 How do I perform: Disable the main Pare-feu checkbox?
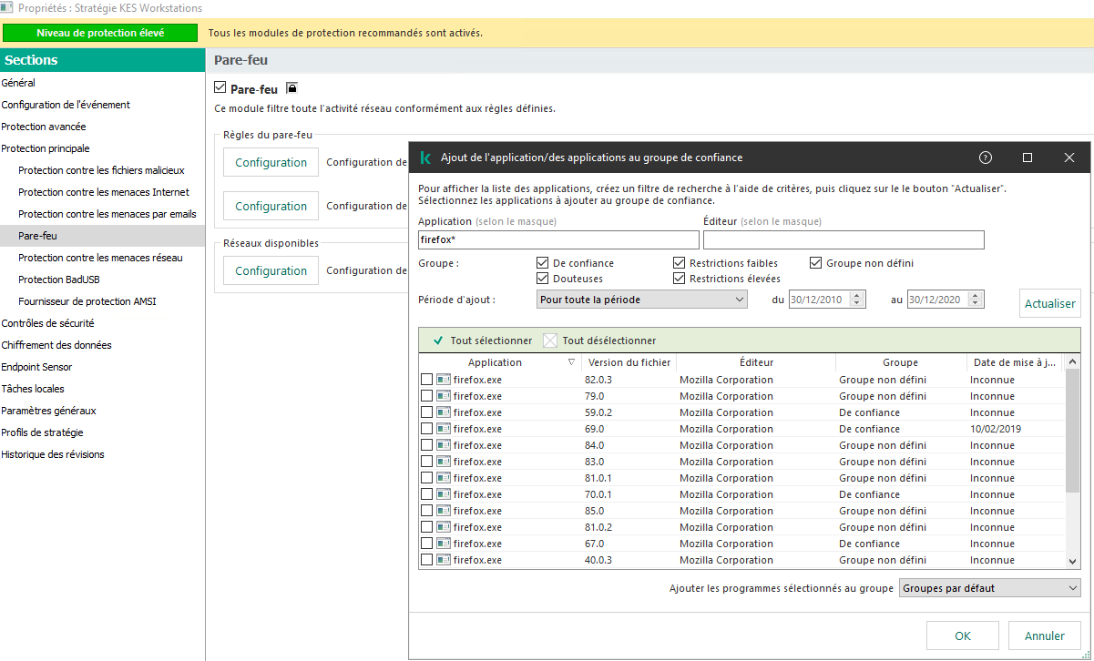[x=220, y=88]
